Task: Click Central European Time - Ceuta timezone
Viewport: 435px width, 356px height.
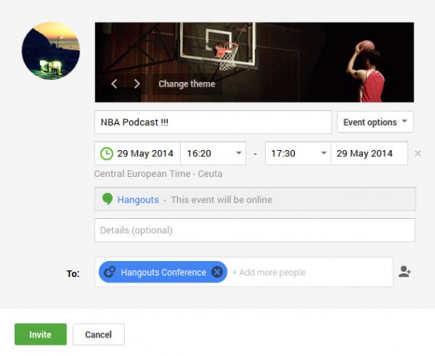Action: (158, 174)
